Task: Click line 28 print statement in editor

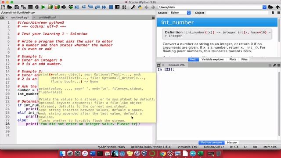Action: tap(83, 124)
